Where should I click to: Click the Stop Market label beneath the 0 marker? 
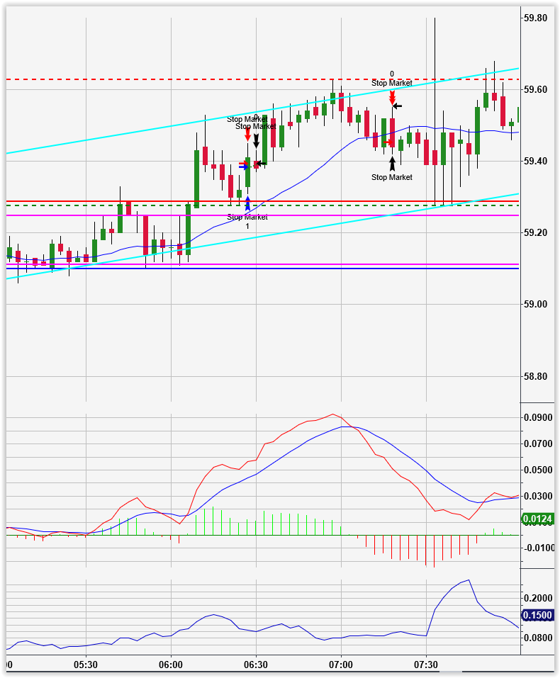coord(392,83)
